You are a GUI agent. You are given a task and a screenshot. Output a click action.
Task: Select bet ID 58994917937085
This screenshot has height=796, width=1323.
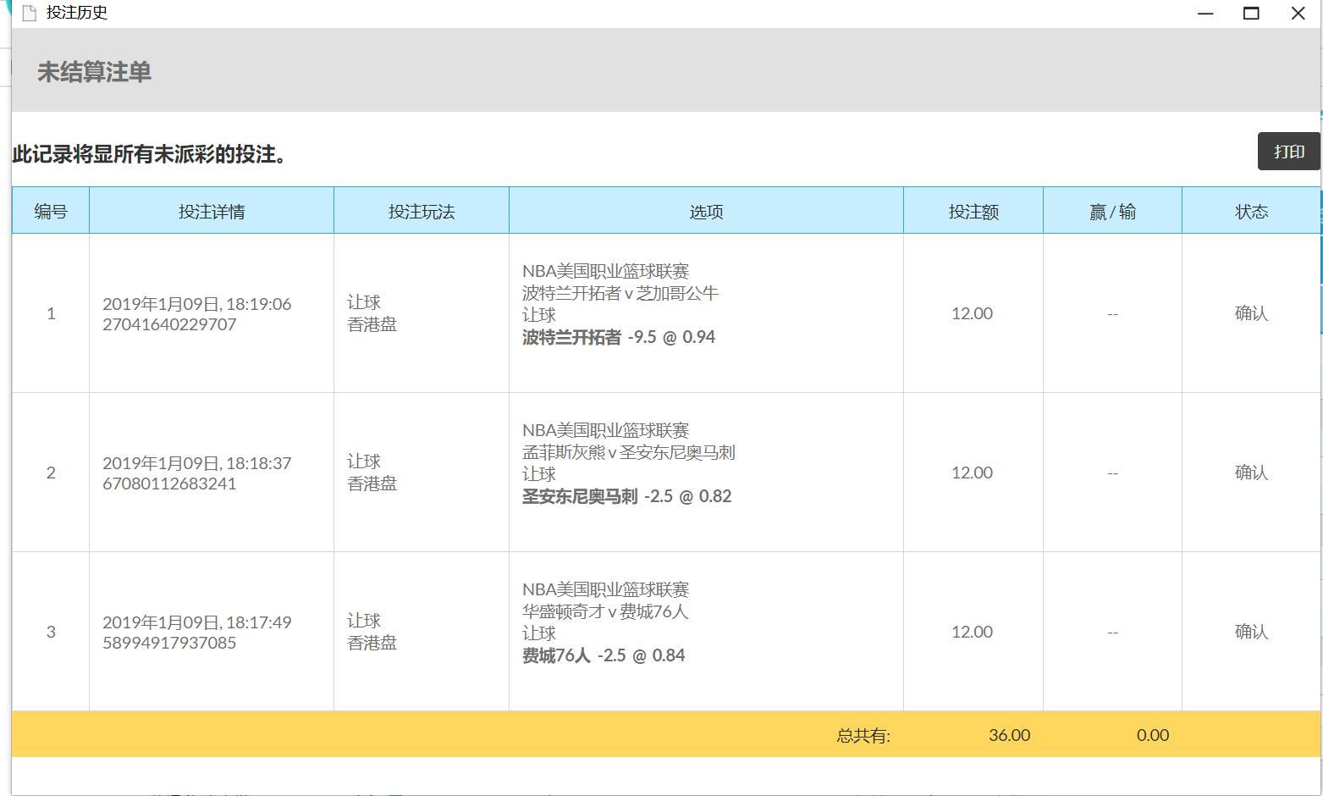point(169,643)
